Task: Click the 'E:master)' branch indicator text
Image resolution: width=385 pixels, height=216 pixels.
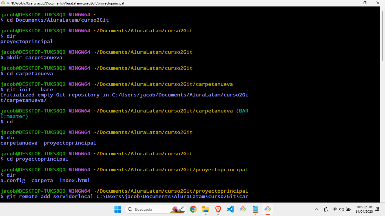Action: click(14, 116)
